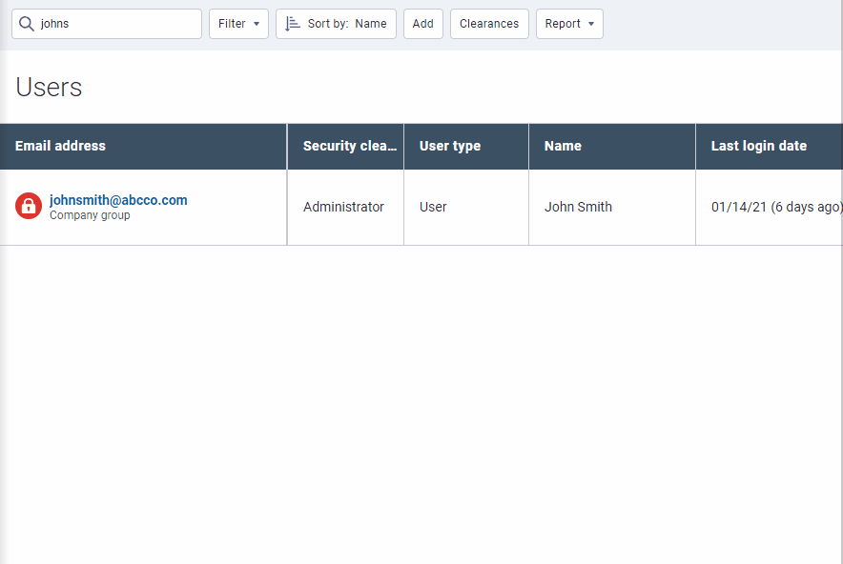
Task: Open the johnsmith@abcco.com user link
Action: (118, 200)
